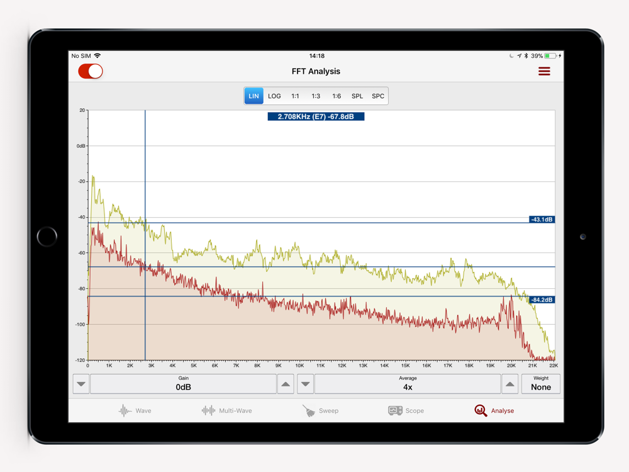This screenshot has height=472, width=629.
Task: Increase Average with the up arrow
Action: coord(510,384)
